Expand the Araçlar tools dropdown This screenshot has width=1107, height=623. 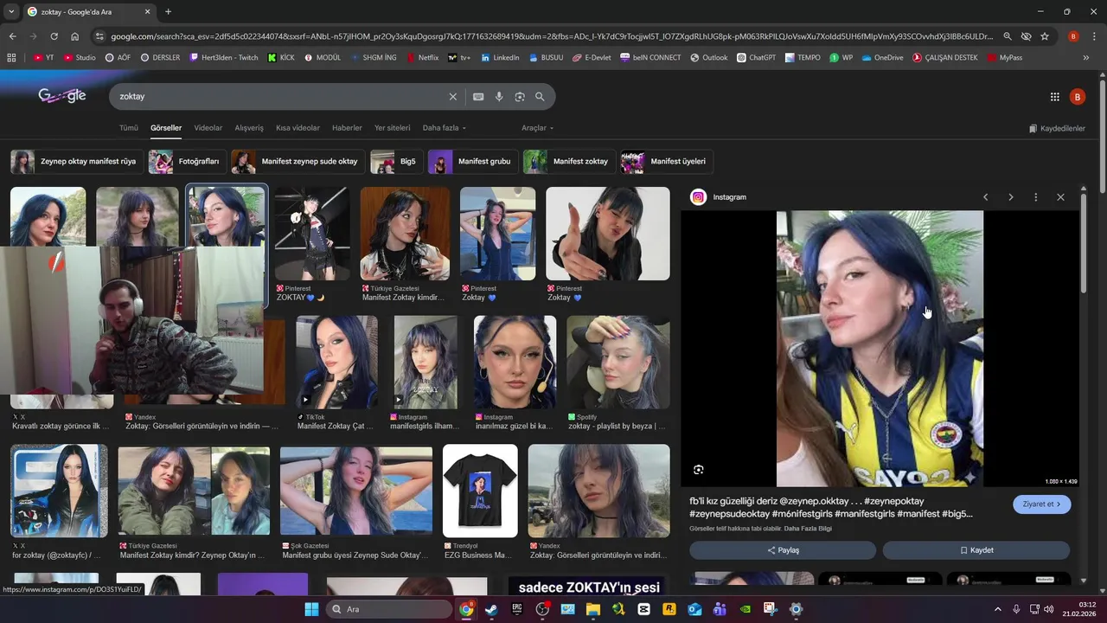click(537, 128)
